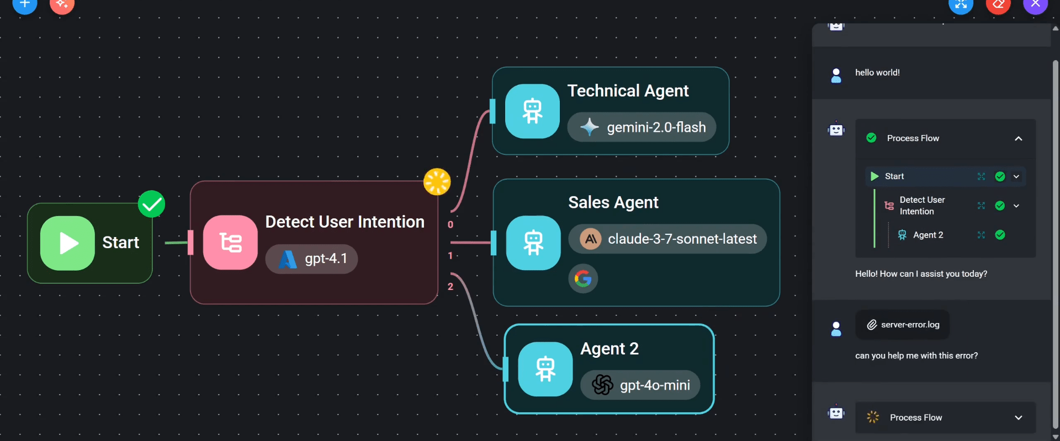Click expand-details icon in Start flow row
Viewport: 1060px width, 441px height.
[981, 176]
